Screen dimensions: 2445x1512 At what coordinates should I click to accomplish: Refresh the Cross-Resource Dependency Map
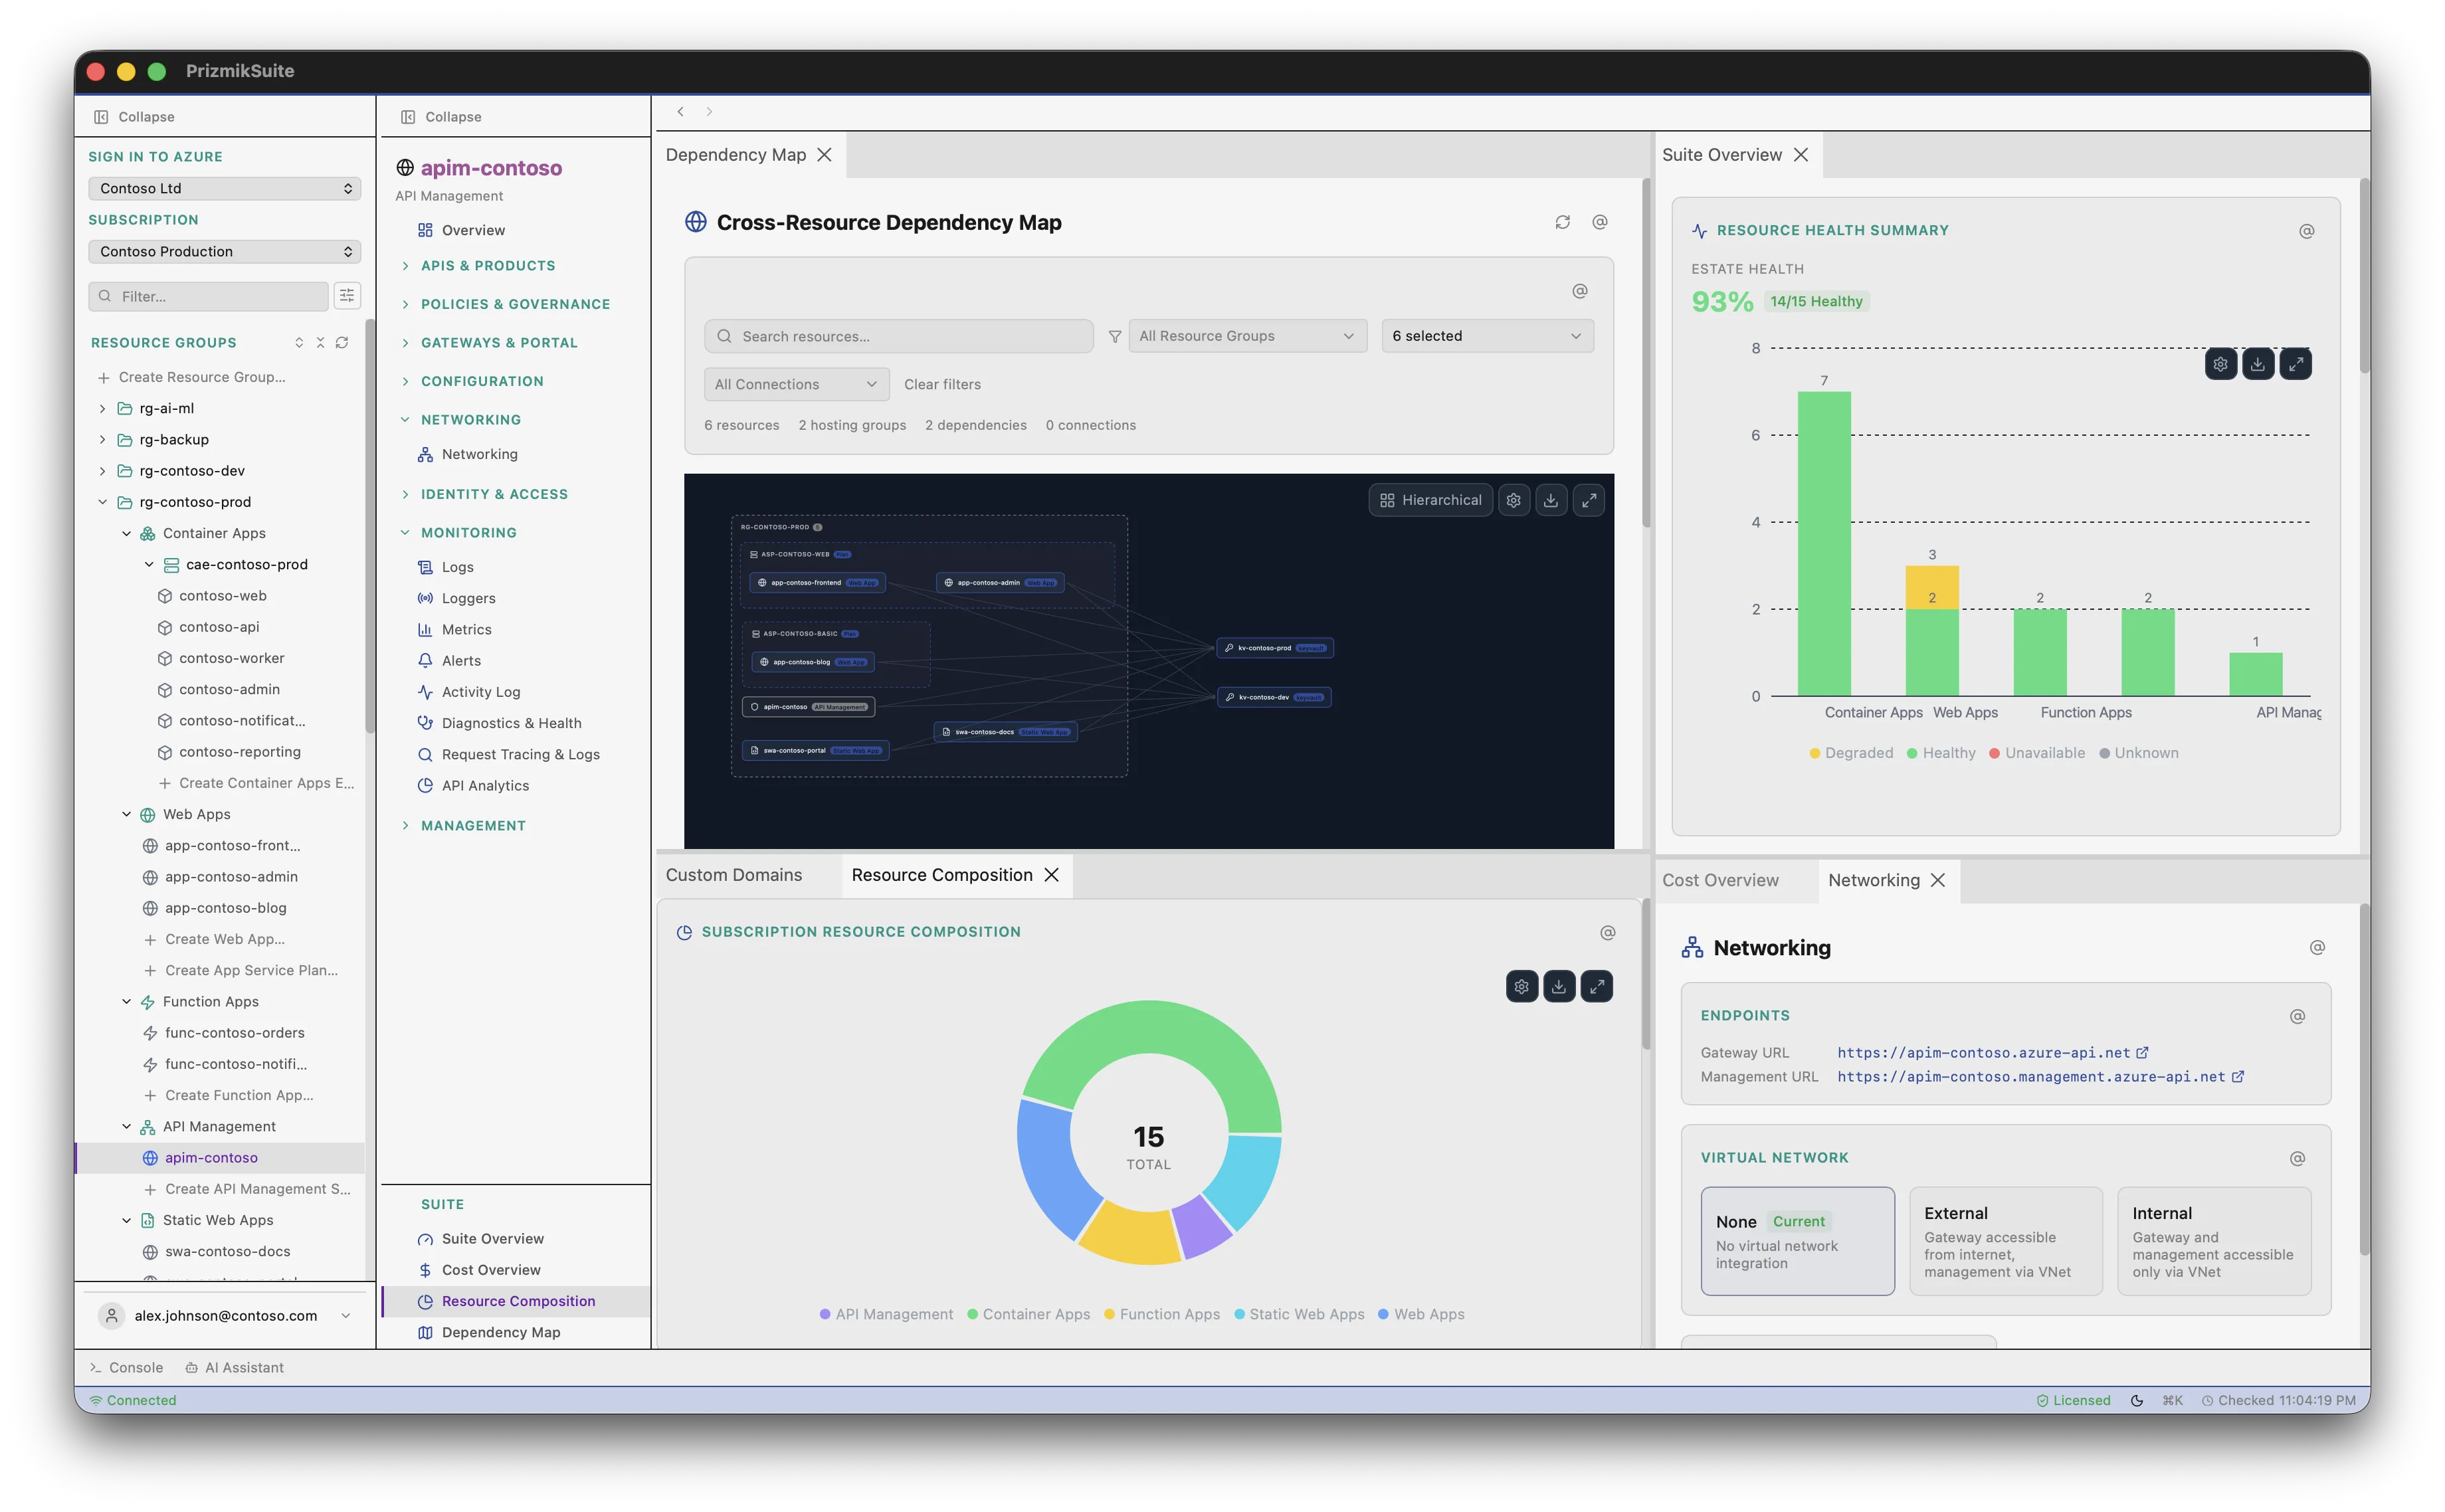(x=1563, y=222)
